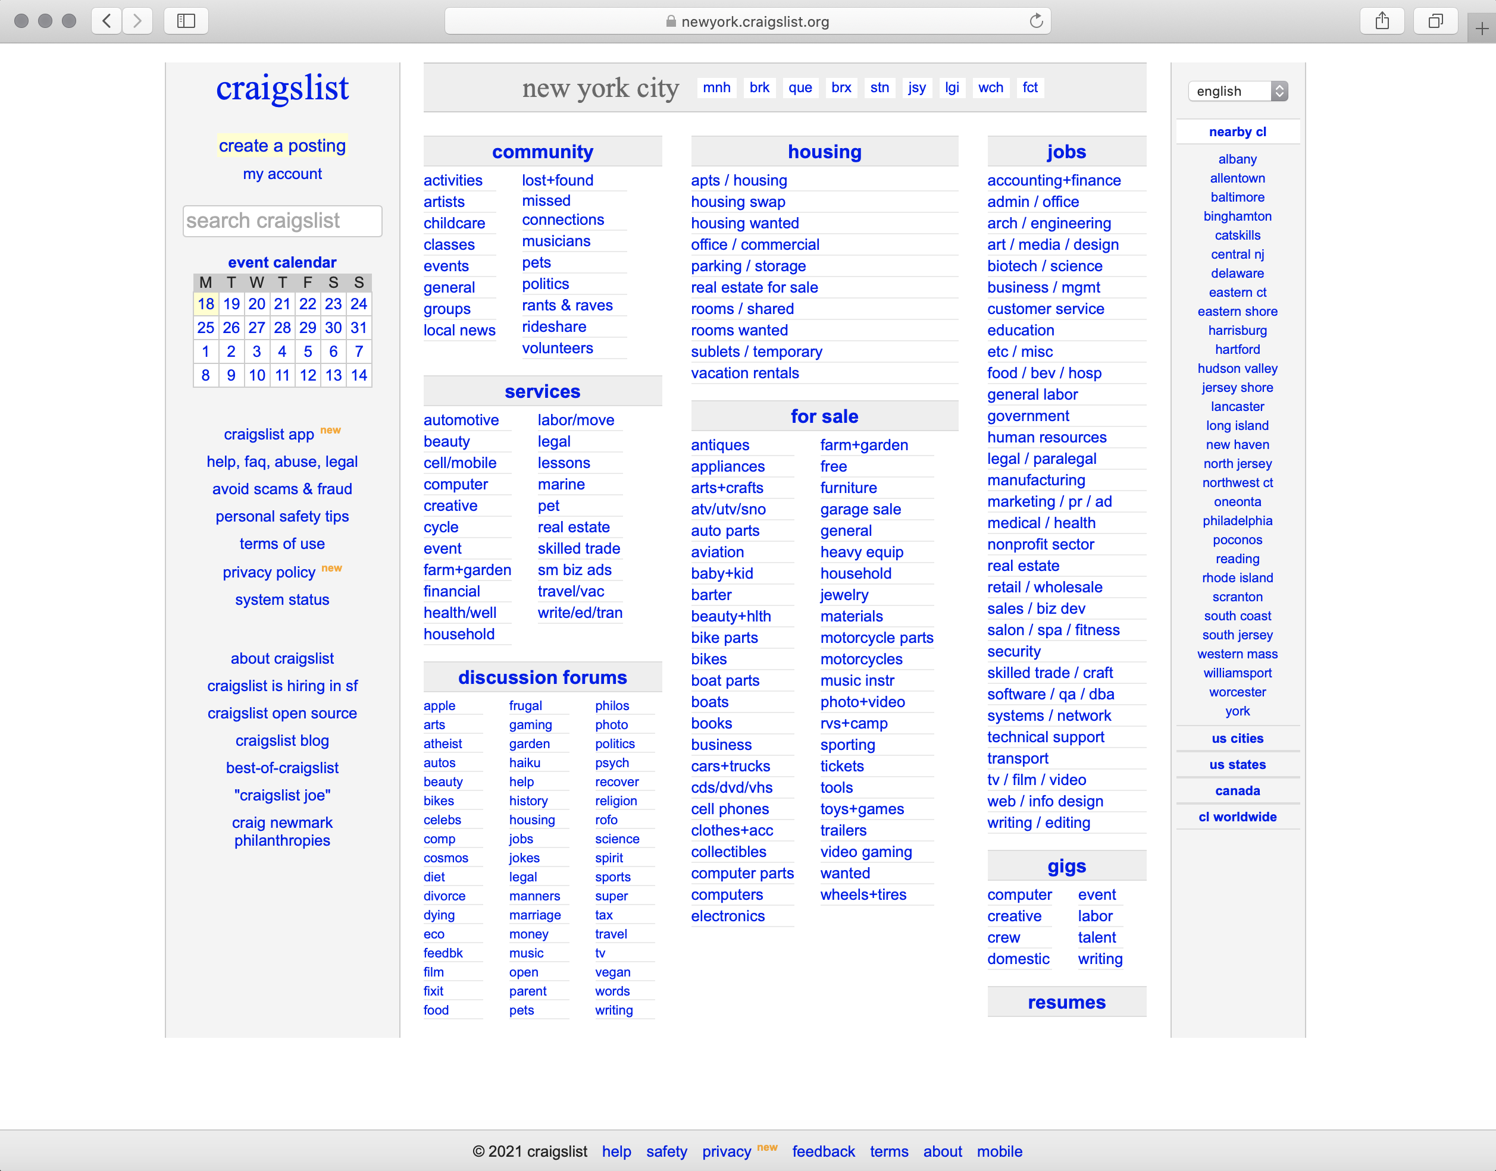Open my account link
Screen dimensions: 1496x1171
click(282, 174)
